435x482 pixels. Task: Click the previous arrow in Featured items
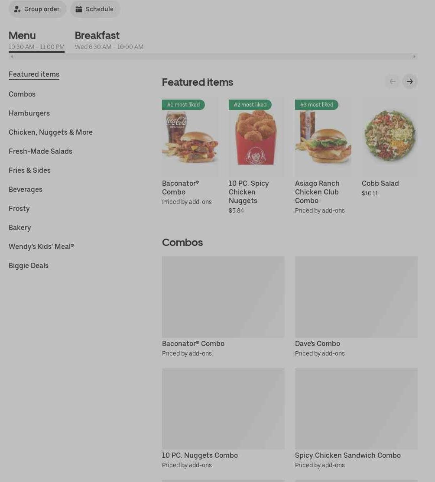(x=393, y=81)
